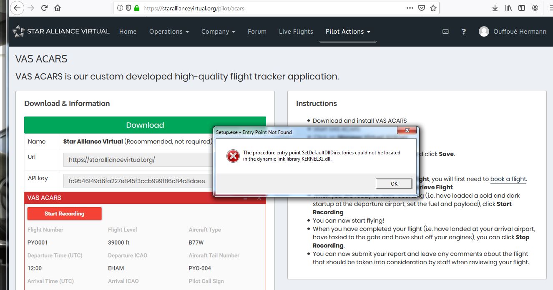Image resolution: width=553 pixels, height=290 pixels.
Task: Open the browser downloads panel
Action: [495, 8]
